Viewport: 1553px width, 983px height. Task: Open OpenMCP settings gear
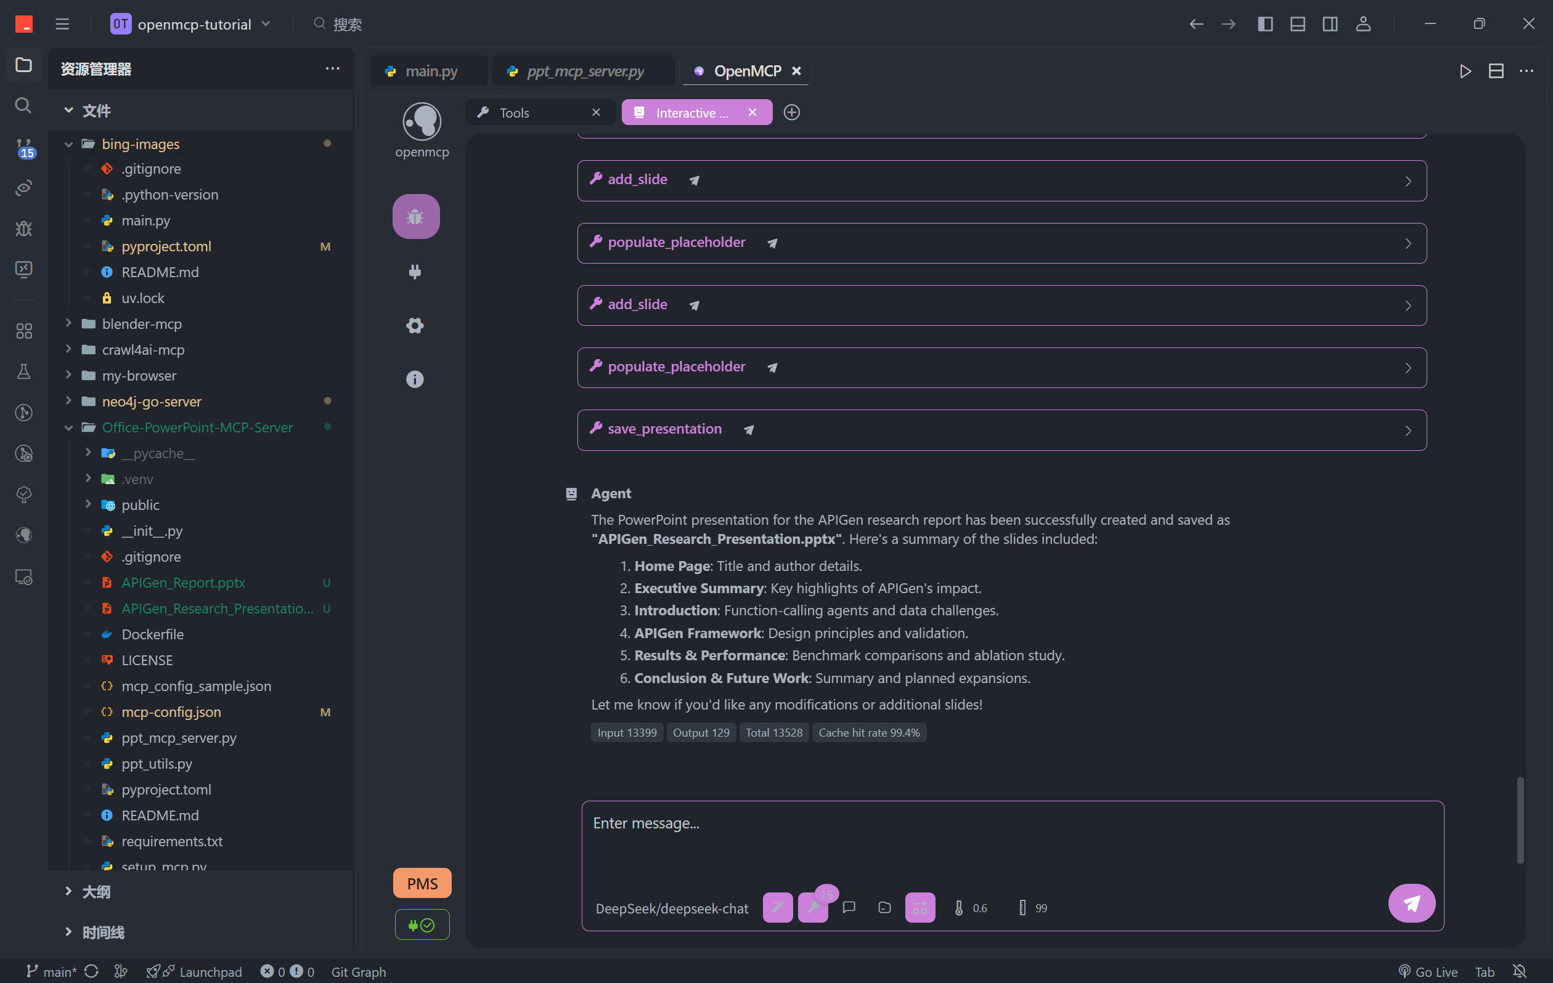[415, 326]
